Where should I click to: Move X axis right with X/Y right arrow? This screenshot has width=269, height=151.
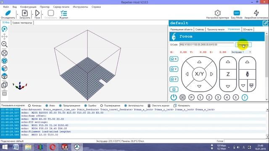(211, 74)
